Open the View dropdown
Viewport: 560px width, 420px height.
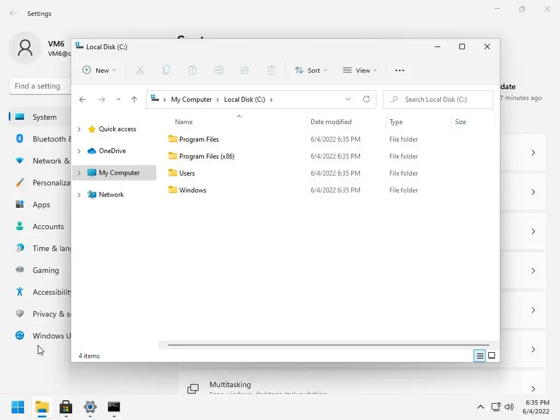click(x=360, y=71)
